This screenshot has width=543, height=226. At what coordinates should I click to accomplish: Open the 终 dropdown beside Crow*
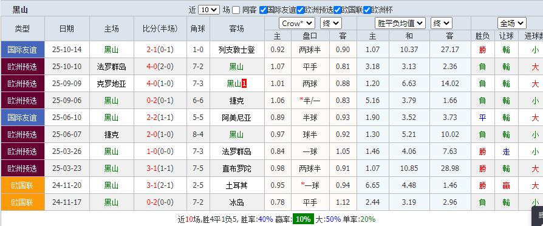[330, 24]
